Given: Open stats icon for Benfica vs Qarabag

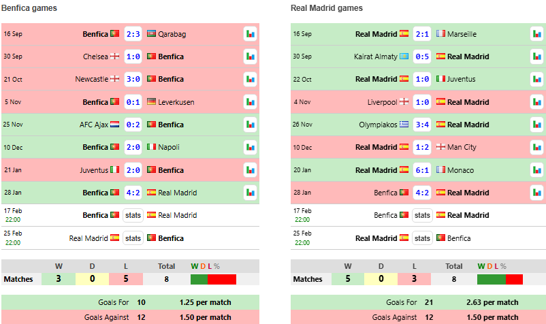Looking at the screenshot, I should 251,34.
